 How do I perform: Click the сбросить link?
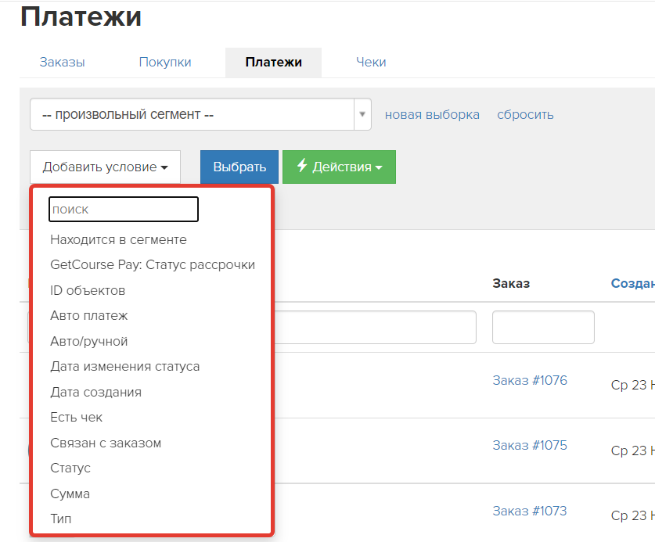pyautogui.click(x=525, y=114)
